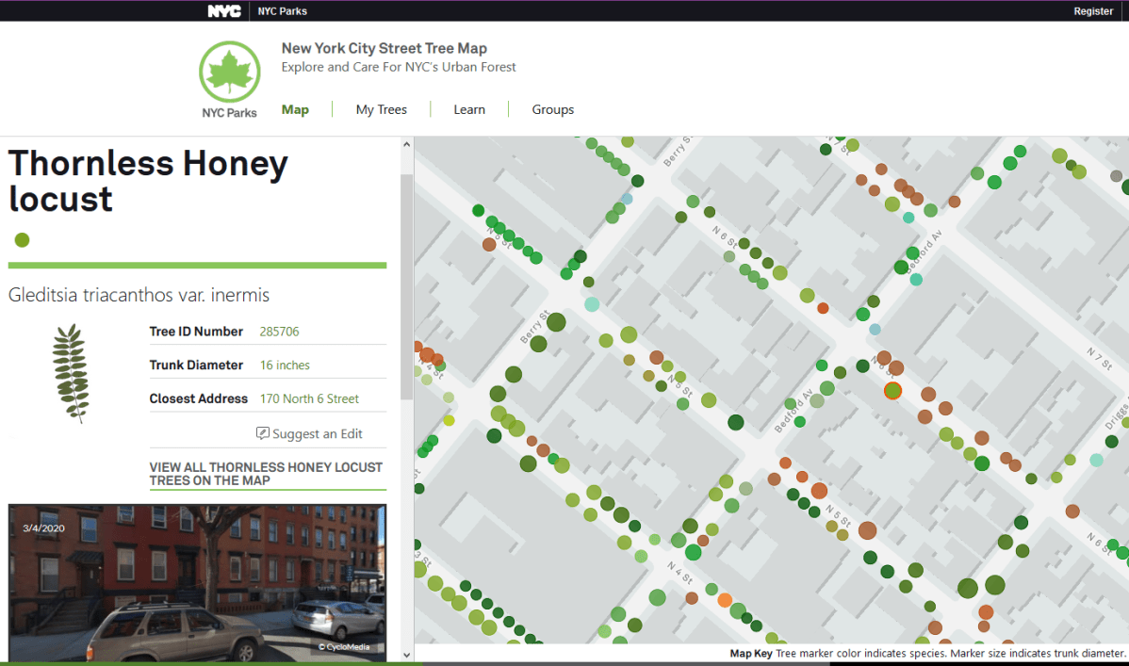
Task: Click the NYC Parks leaf logo
Action: tap(229, 71)
